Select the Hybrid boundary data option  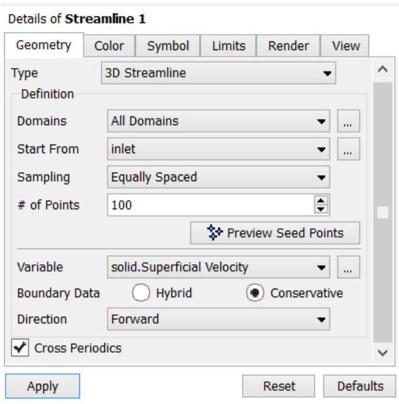point(141,293)
